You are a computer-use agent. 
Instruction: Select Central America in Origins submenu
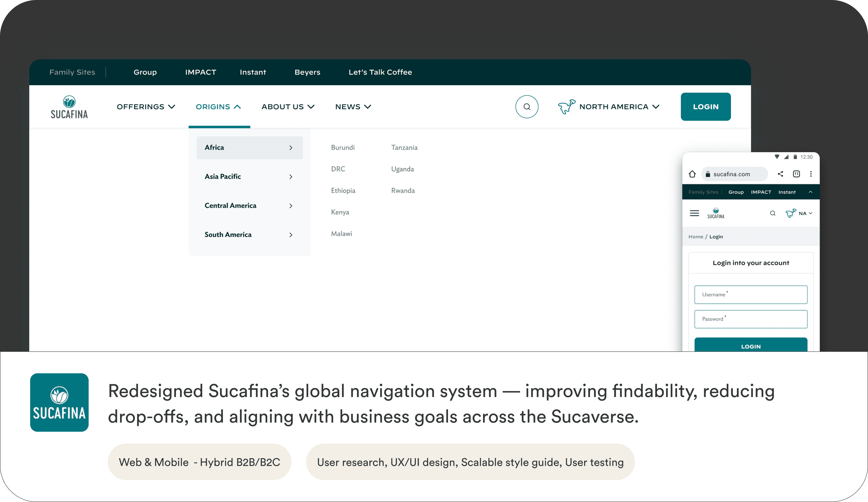[249, 206]
